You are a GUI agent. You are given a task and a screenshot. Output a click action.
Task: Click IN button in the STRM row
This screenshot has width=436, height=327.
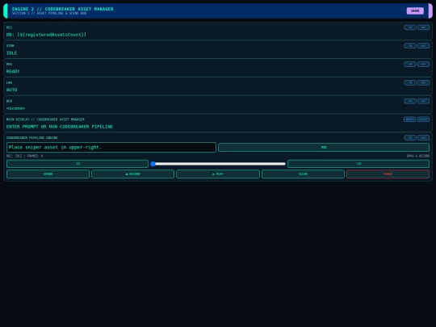410,45
